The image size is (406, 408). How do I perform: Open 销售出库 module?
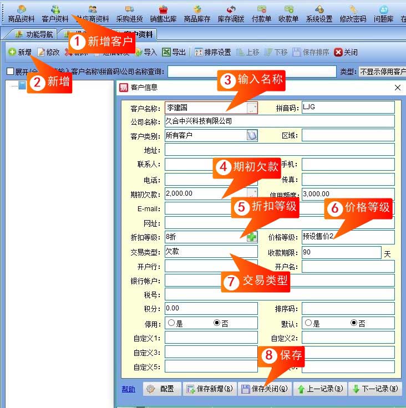coord(163,14)
